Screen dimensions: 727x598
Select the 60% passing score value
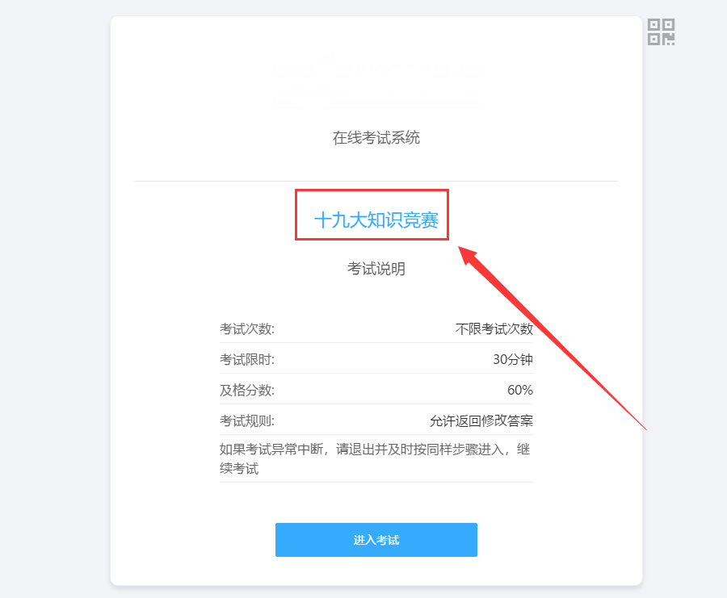click(x=519, y=390)
